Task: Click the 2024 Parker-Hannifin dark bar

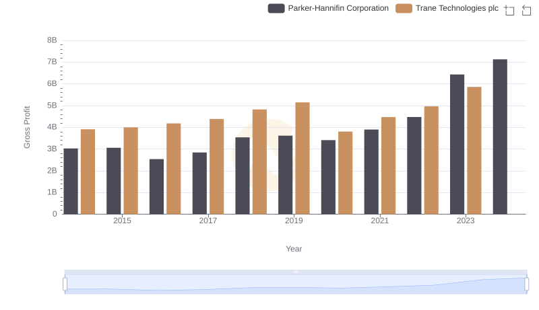Action: coord(500,137)
